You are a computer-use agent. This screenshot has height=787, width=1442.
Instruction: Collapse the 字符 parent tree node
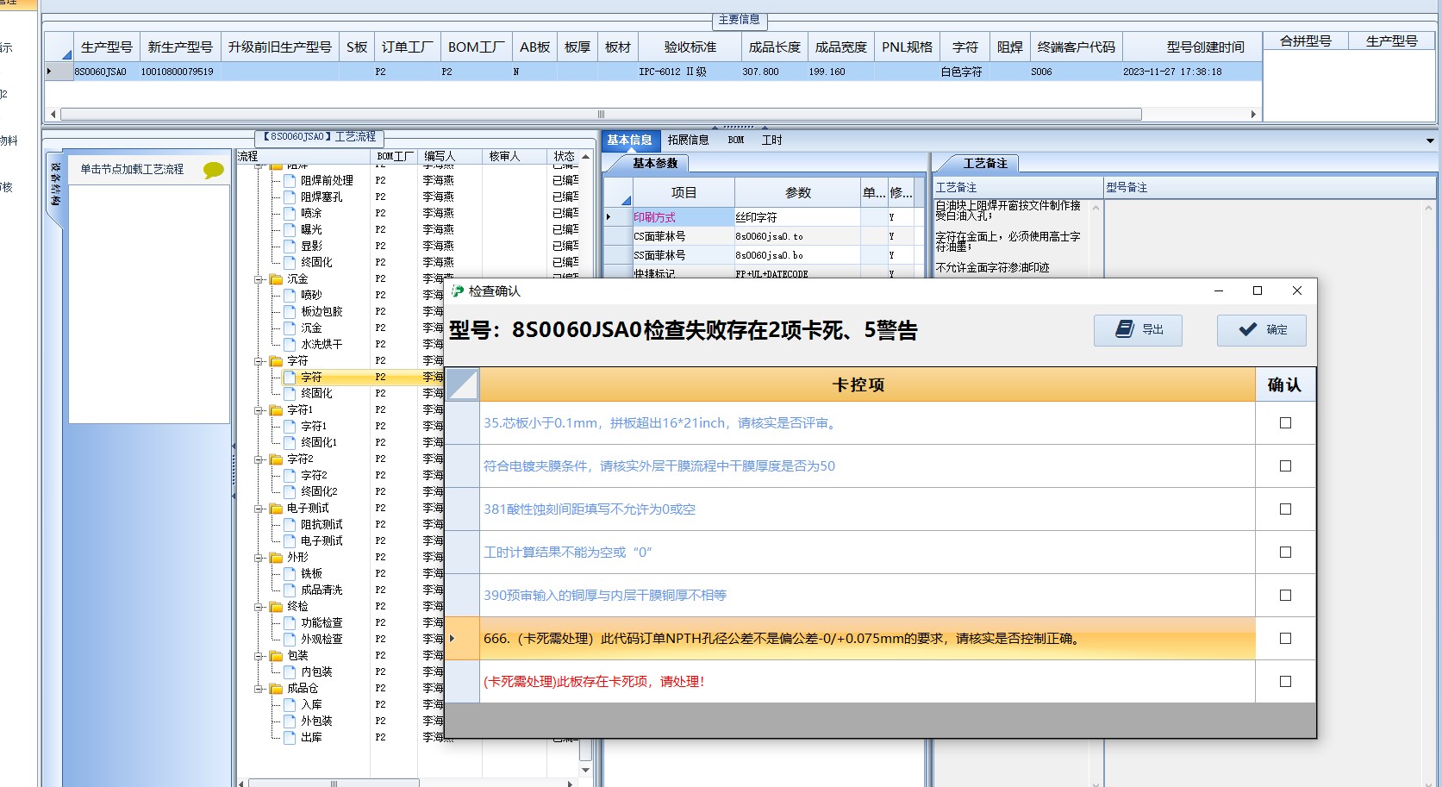coord(259,361)
